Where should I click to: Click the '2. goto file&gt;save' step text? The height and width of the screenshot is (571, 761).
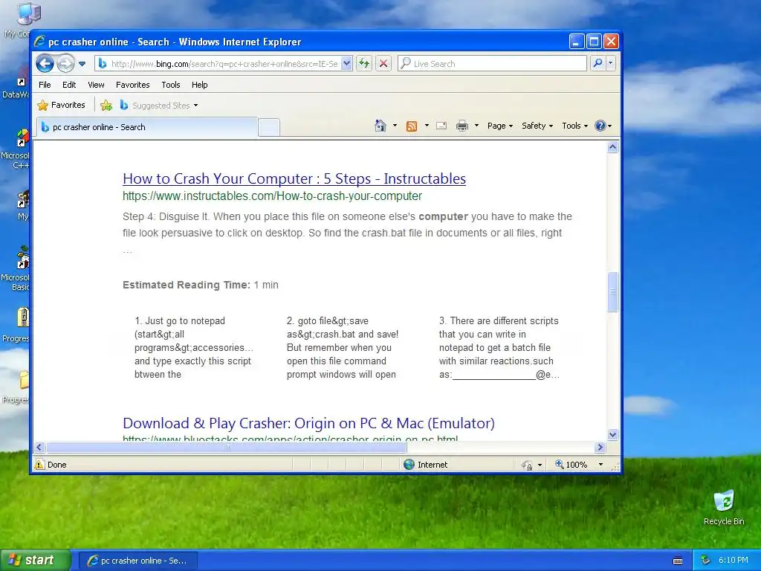[343, 348]
